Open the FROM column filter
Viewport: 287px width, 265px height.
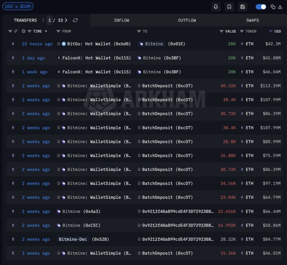59,31
